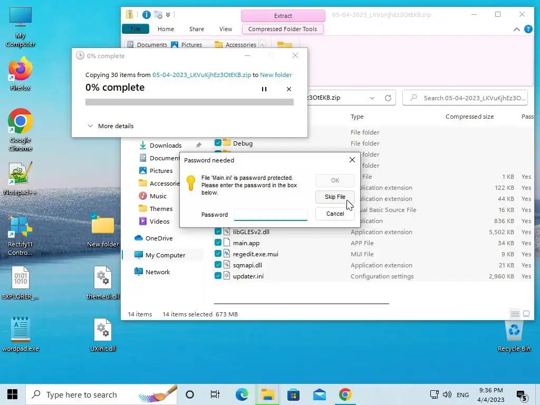Select UXInit.dll on the desktop

pos(103,335)
